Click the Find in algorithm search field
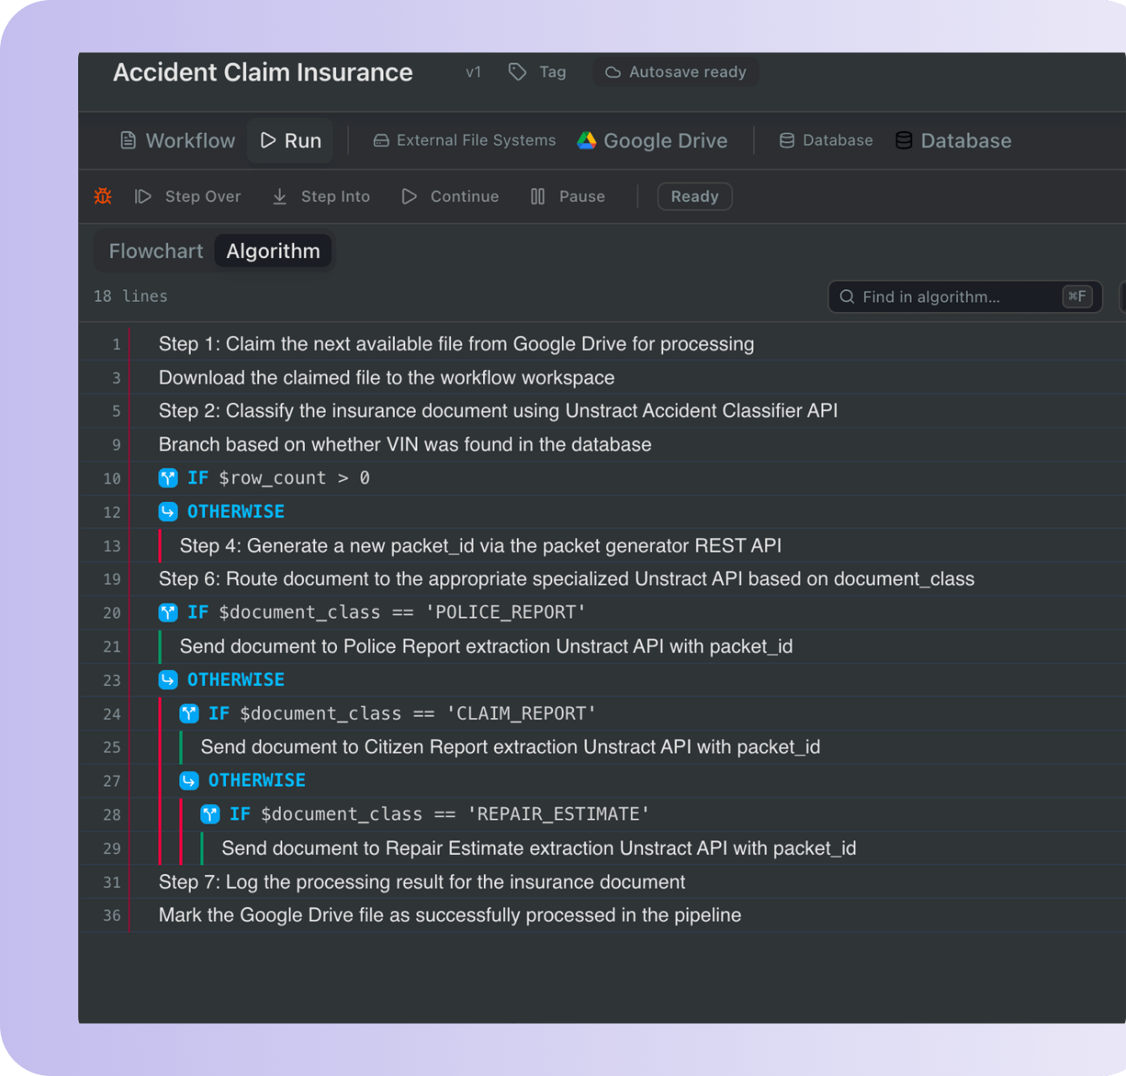The height and width of the screenshot is (1076, 1126). [965, 297]
